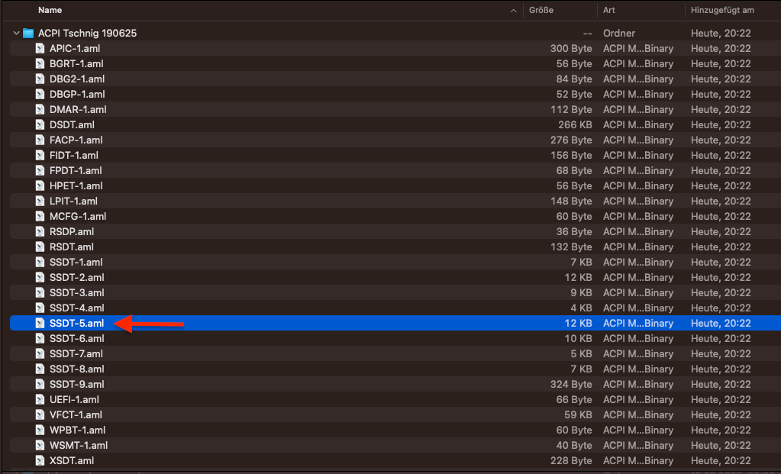Select the file name FACP-1.aml
This screenshot has width=781, height=474.
(76, 140)
